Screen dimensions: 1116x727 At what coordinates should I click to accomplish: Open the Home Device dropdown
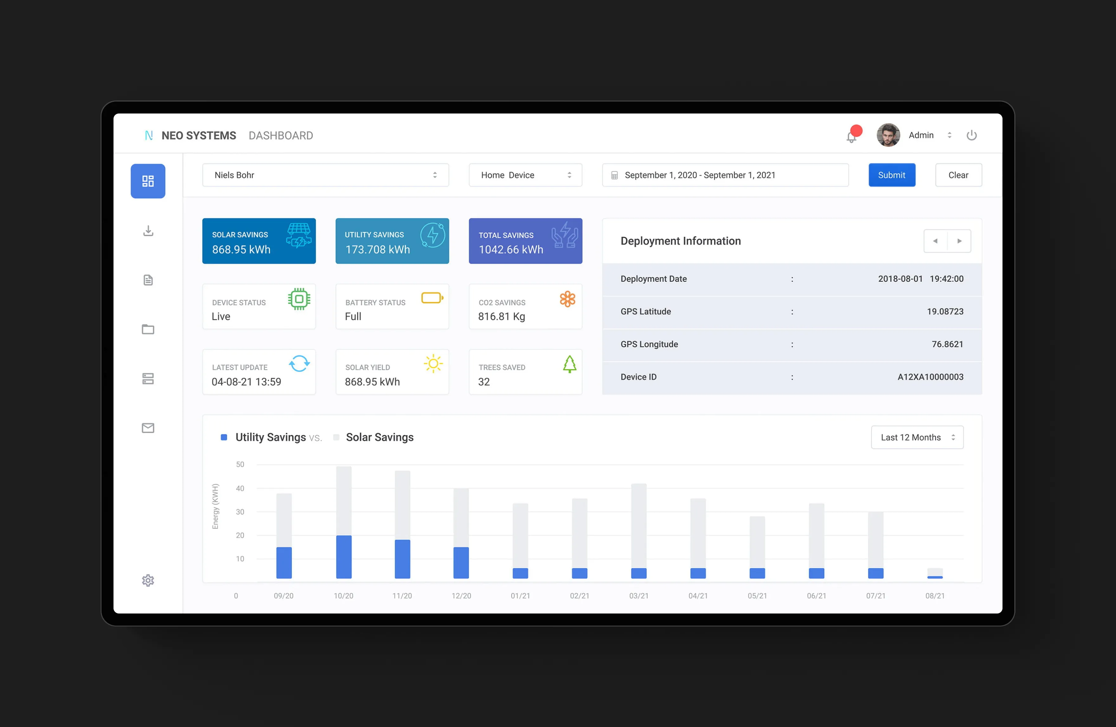click(x=525, y=175)
